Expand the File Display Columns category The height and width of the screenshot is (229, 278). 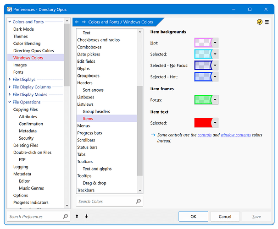point(10,87)
